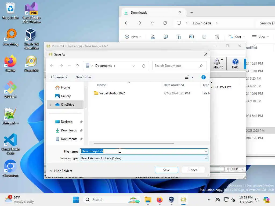Open Git Bash desktop shortcut
The width and height of the screenshot is (275, 206).
[x=10, y=90]
